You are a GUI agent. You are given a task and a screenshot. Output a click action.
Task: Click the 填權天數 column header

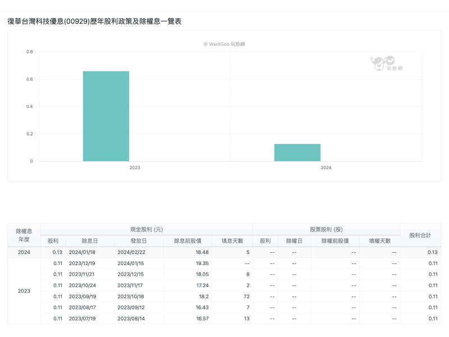tap(379, 241)
